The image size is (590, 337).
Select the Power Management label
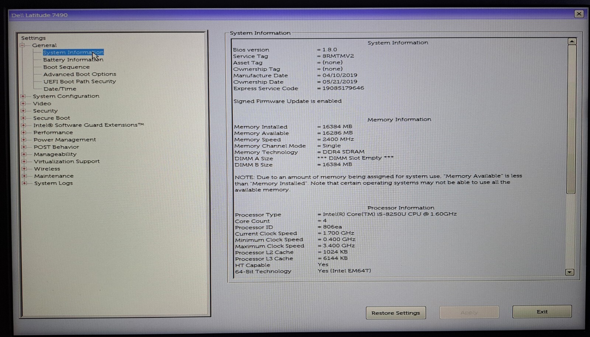(x=65, y=140)
